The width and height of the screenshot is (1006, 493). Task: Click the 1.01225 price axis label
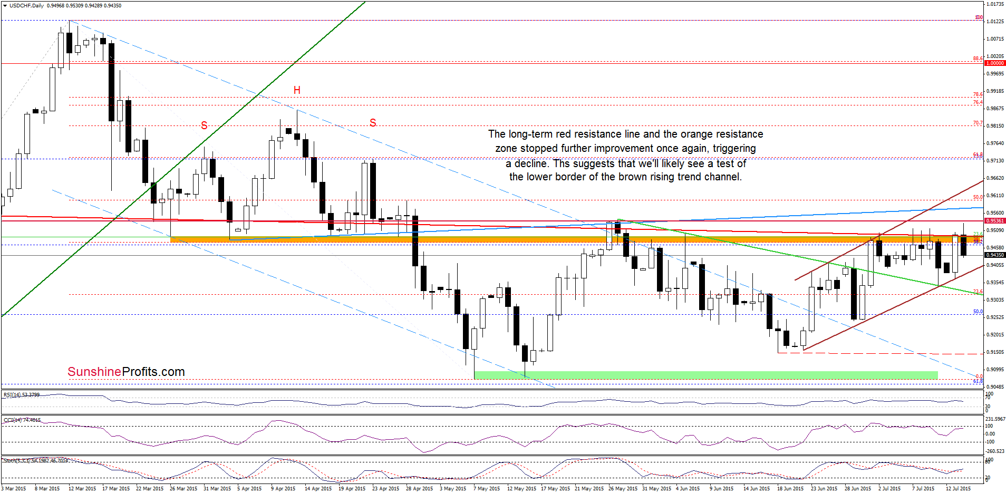click(995, 22)
